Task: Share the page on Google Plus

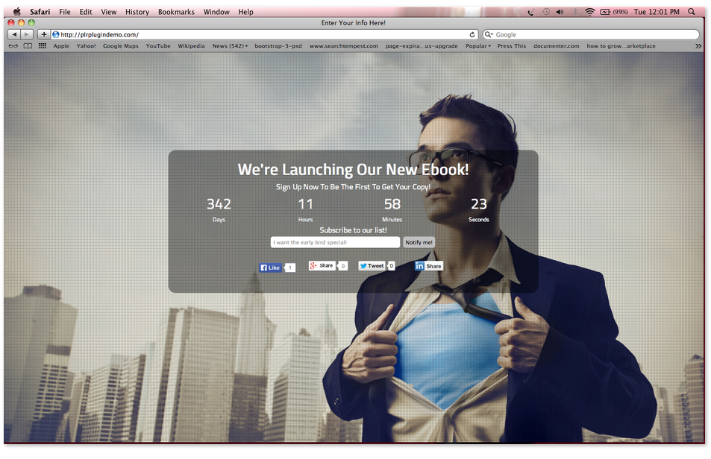Action: pos(322,265)
